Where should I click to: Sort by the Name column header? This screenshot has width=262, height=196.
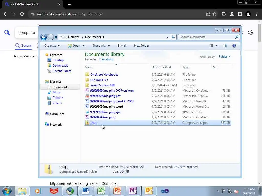click(117, 67)
